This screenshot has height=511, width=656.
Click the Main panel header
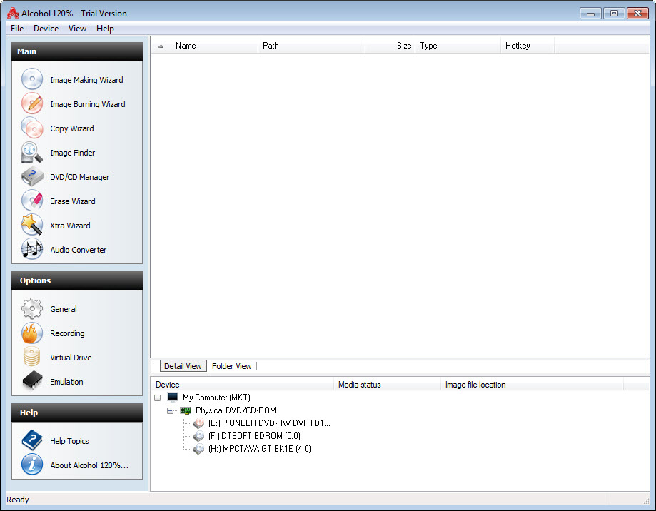pyautogui.click(x=77, y=51)
